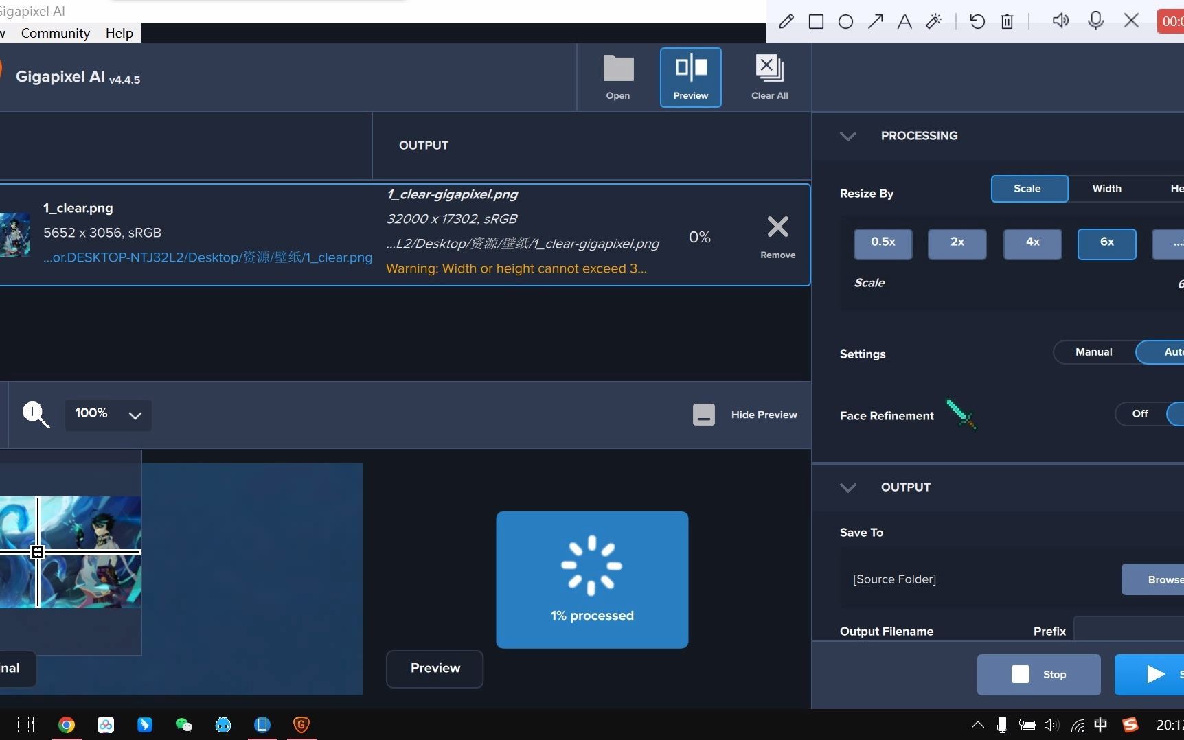Click the 1_clear.png thumbnail
Image resolution: width=1184 pixels, height=740 pixels.
[14, 234]
